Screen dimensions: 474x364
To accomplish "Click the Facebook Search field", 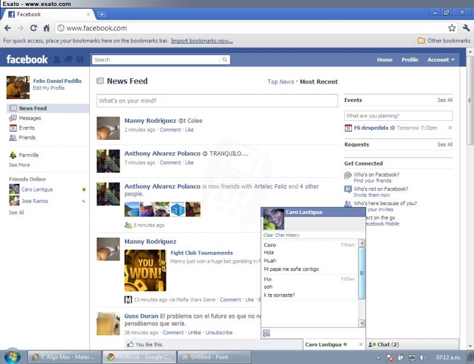I will pos(156,60).
